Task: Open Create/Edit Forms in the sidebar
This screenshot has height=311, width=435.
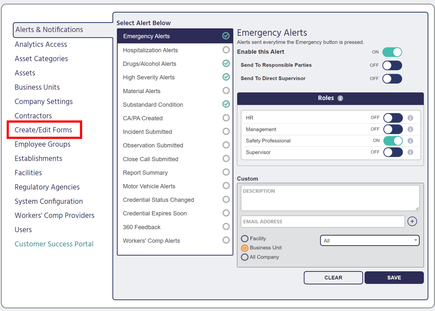Action: point(43,130)
